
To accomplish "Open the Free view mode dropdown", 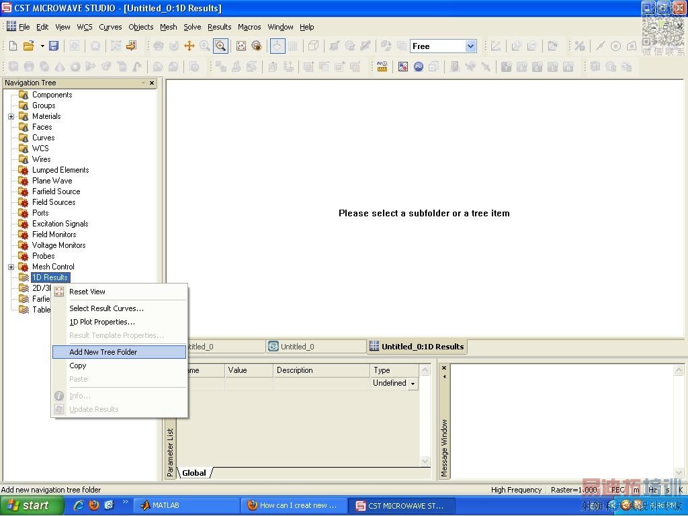I will 470,46.
